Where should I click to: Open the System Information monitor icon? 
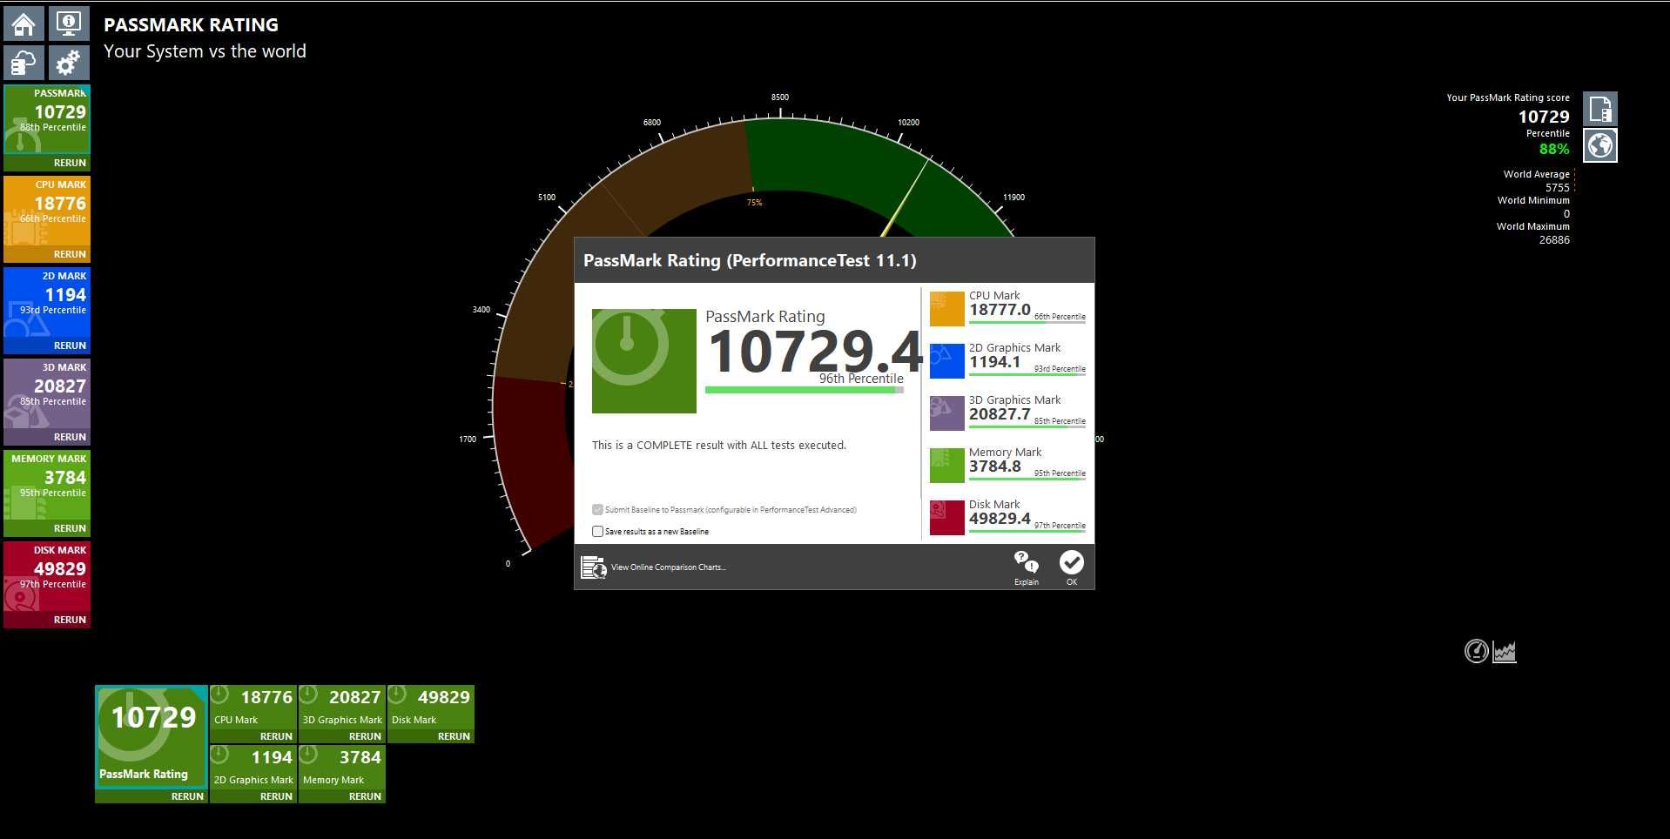pos(69,23)
